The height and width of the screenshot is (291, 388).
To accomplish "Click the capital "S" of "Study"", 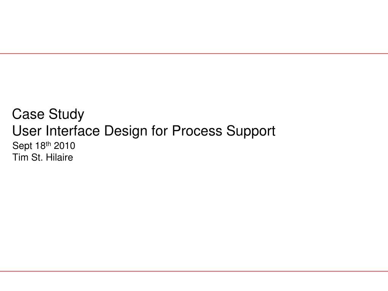I will (x=53, y=114).
